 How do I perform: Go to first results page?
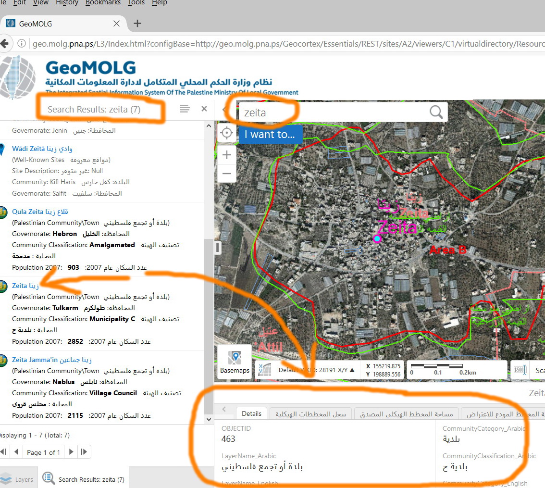(x=3, y=452)
